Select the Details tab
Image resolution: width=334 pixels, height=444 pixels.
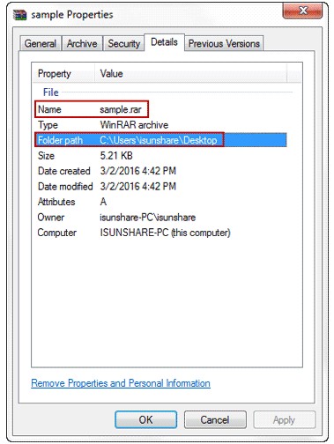164,42
